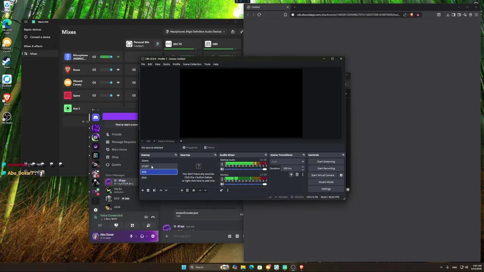Image resolution: width=484 pixels, height=272 pixels.
Task: Click Start Streaming in OBS Controls
Action: click(x=326, y=162)
